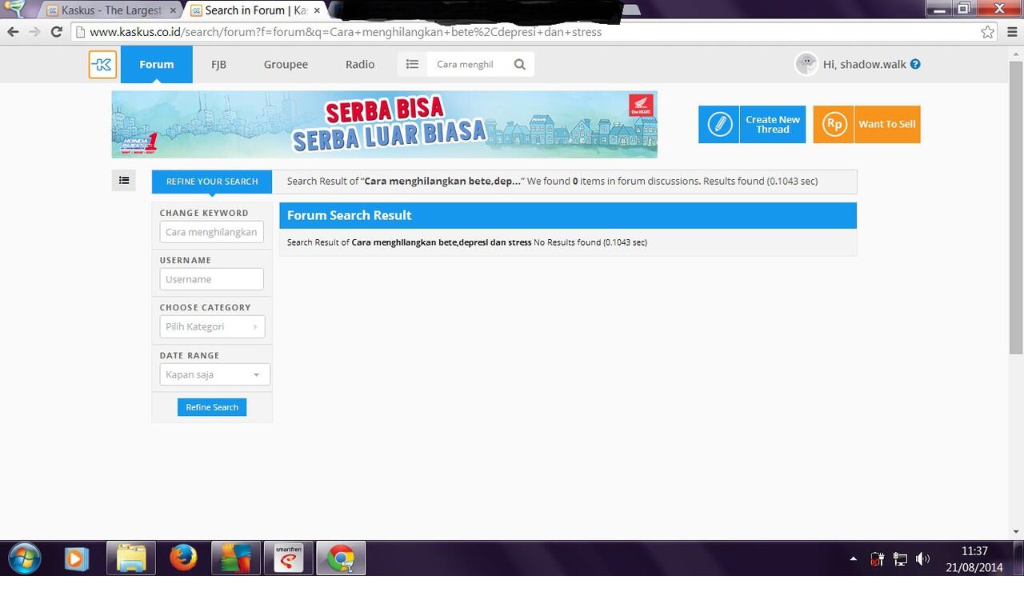Open the category list icon beside search
The image size is (1024, 600).
pyautogui.click(x=412, y=65)
